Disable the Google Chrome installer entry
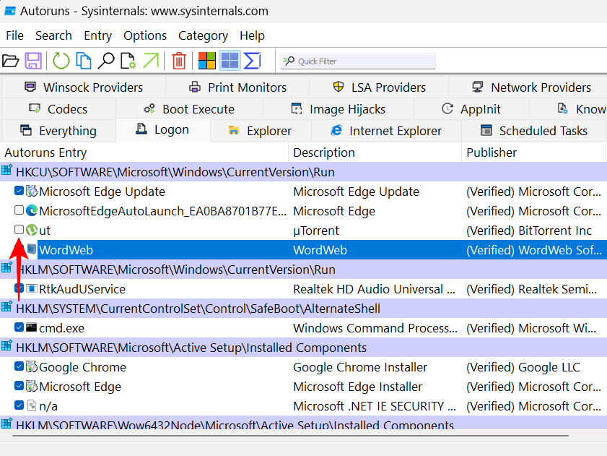 [19, 367]
